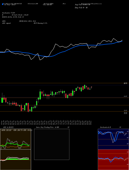The image size is (129, 170).
Task: Click the 'Intra Day Trading Price & MR' title
Action: point(47,127)
